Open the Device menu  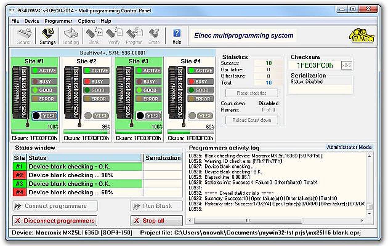32,21
